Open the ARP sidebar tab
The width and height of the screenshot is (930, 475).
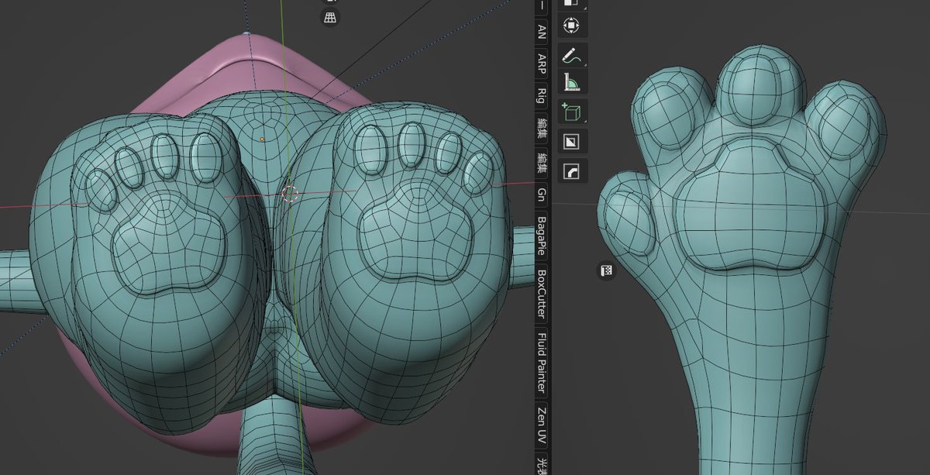[542, 64]
